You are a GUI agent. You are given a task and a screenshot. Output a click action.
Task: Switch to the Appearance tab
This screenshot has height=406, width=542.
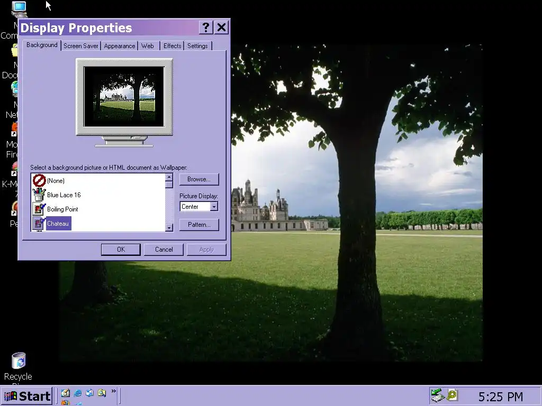click(x=119, y=46)
